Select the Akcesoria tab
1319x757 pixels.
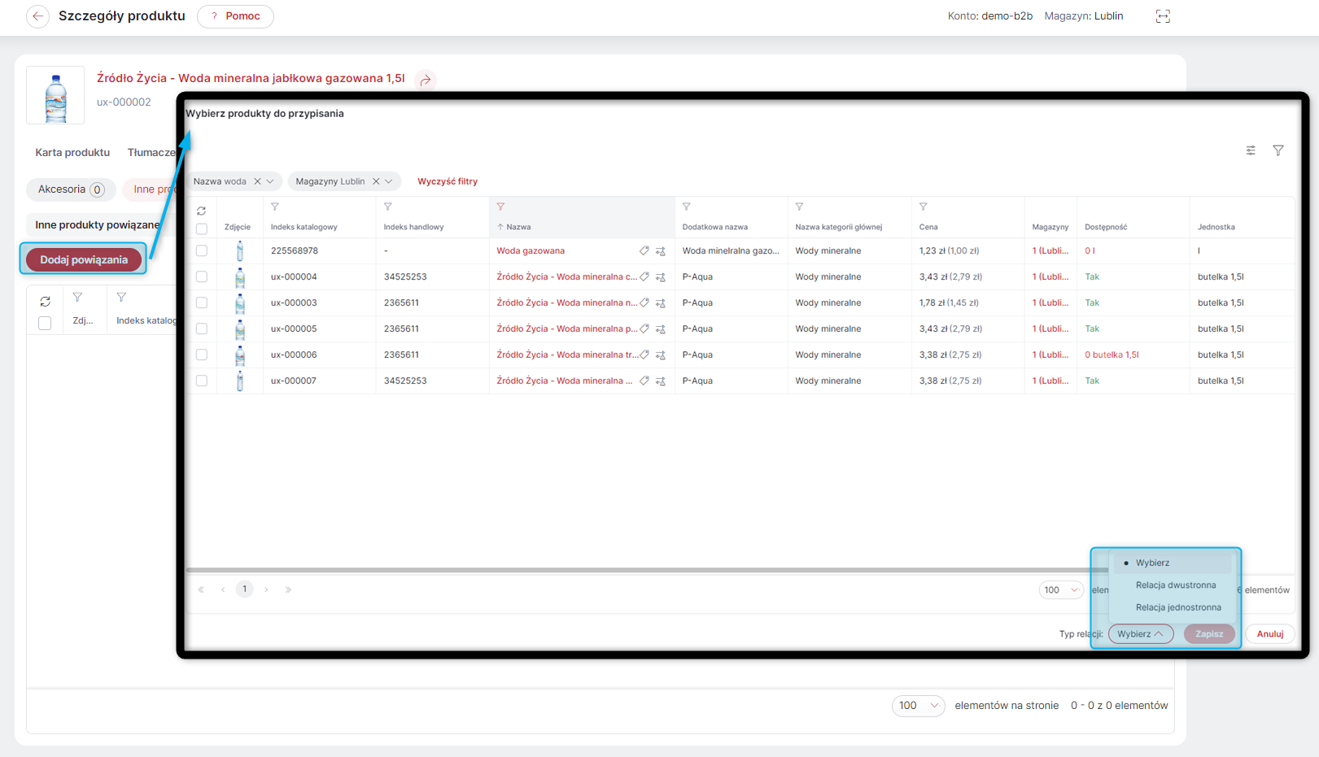pos(71,189)
